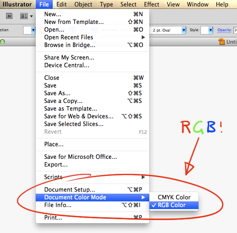Open the Style dropdown

point(210,30)
